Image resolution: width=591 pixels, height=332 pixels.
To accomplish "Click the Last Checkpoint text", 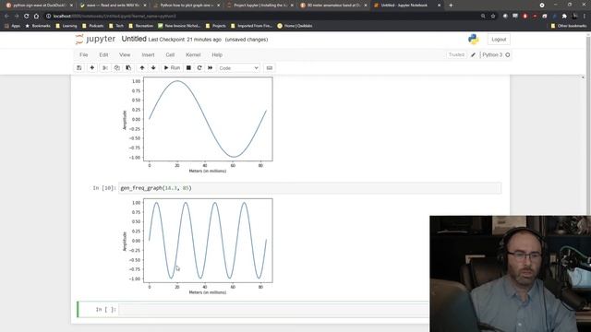I will [x=185, y=40].
